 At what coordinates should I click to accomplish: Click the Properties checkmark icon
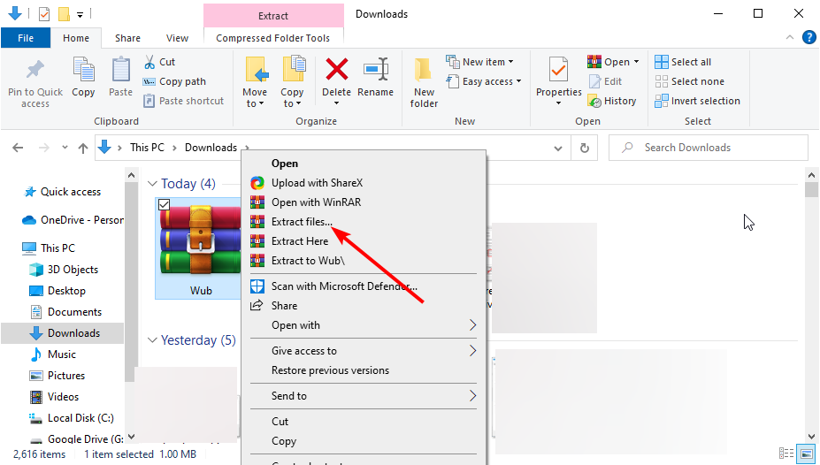pyautogui.click(x=558, y=70)
